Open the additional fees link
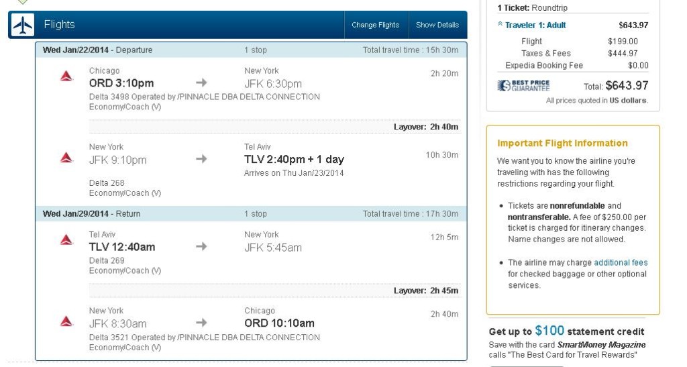The width and height of the screenshot is (687, 367). click(621, 263)
